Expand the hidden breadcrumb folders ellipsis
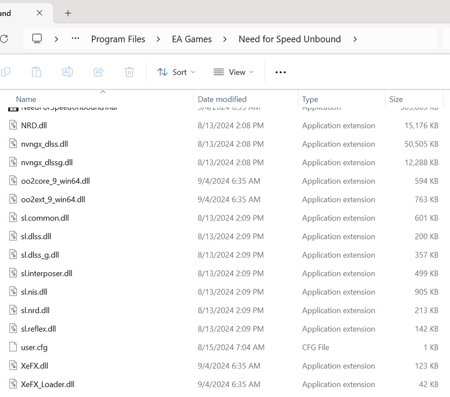Image resolution: width=450 pixels, height=397 pixels. (75, 39)
